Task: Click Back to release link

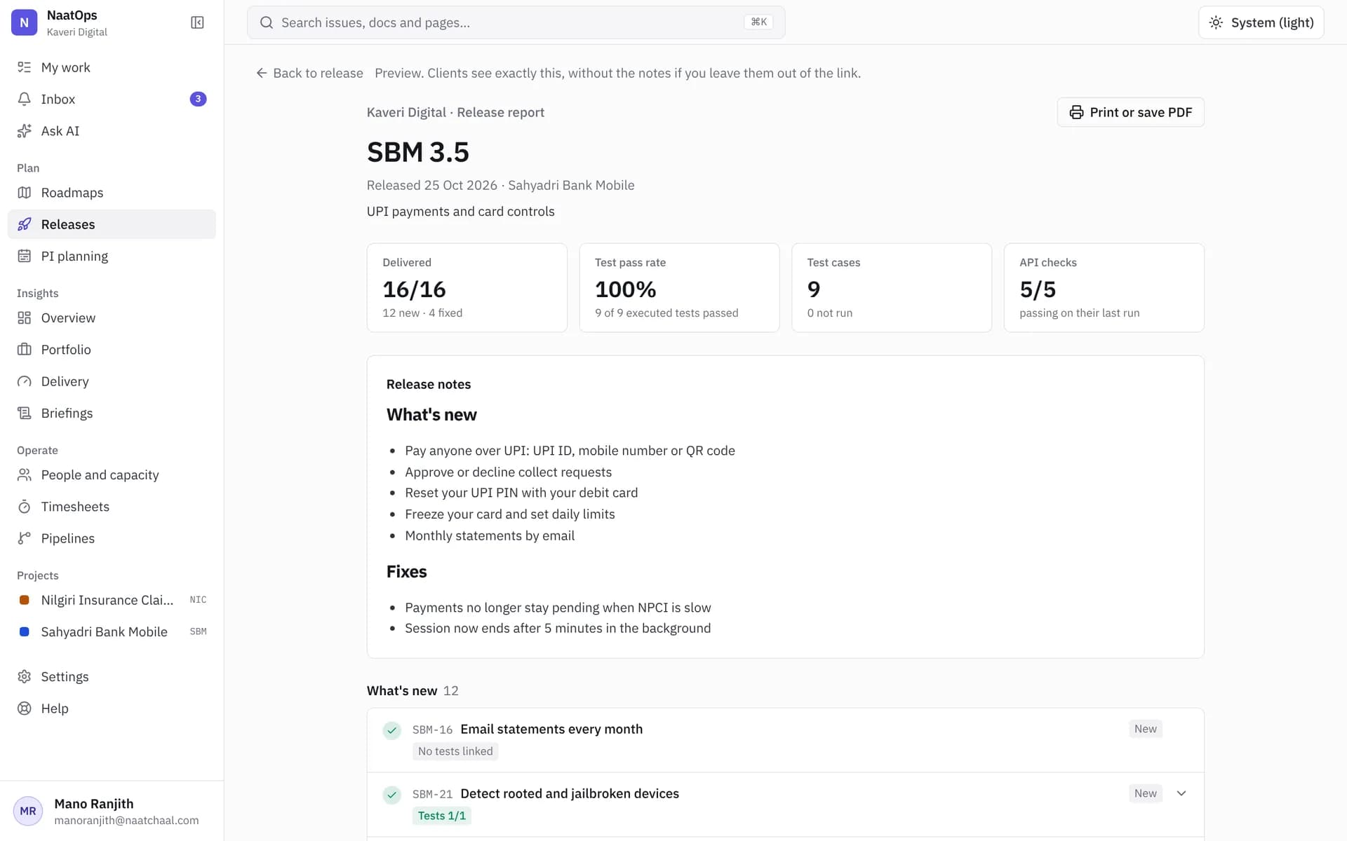Action: (x=309, y=73)
